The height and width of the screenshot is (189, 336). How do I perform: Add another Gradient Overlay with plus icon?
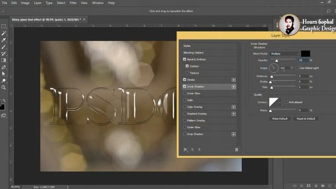point(234,114)
